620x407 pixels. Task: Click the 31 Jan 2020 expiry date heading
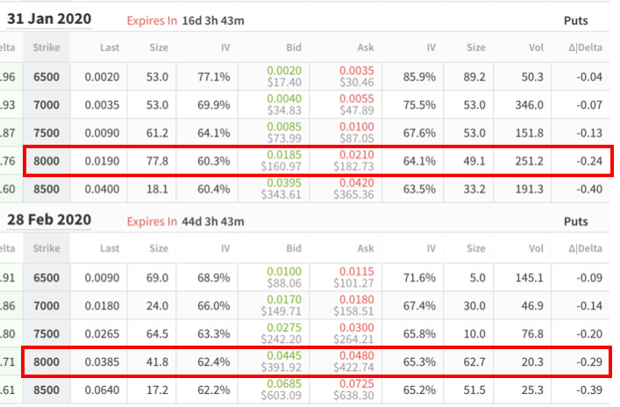(49, 19)
